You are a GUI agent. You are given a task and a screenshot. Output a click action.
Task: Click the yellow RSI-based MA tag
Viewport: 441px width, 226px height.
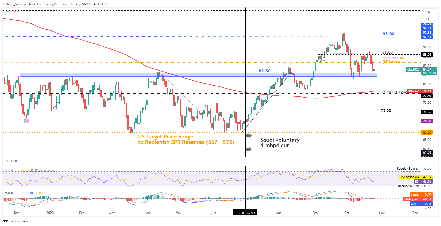(x=410, y=177)
